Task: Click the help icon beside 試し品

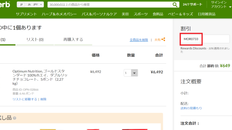Action: pyautogui.click(x=14, y=118)
